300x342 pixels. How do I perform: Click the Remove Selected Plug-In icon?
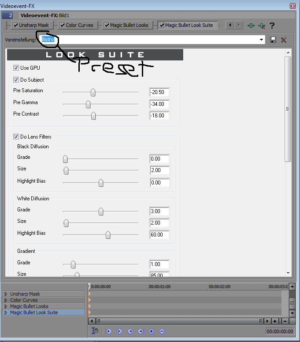click(262, 26)
